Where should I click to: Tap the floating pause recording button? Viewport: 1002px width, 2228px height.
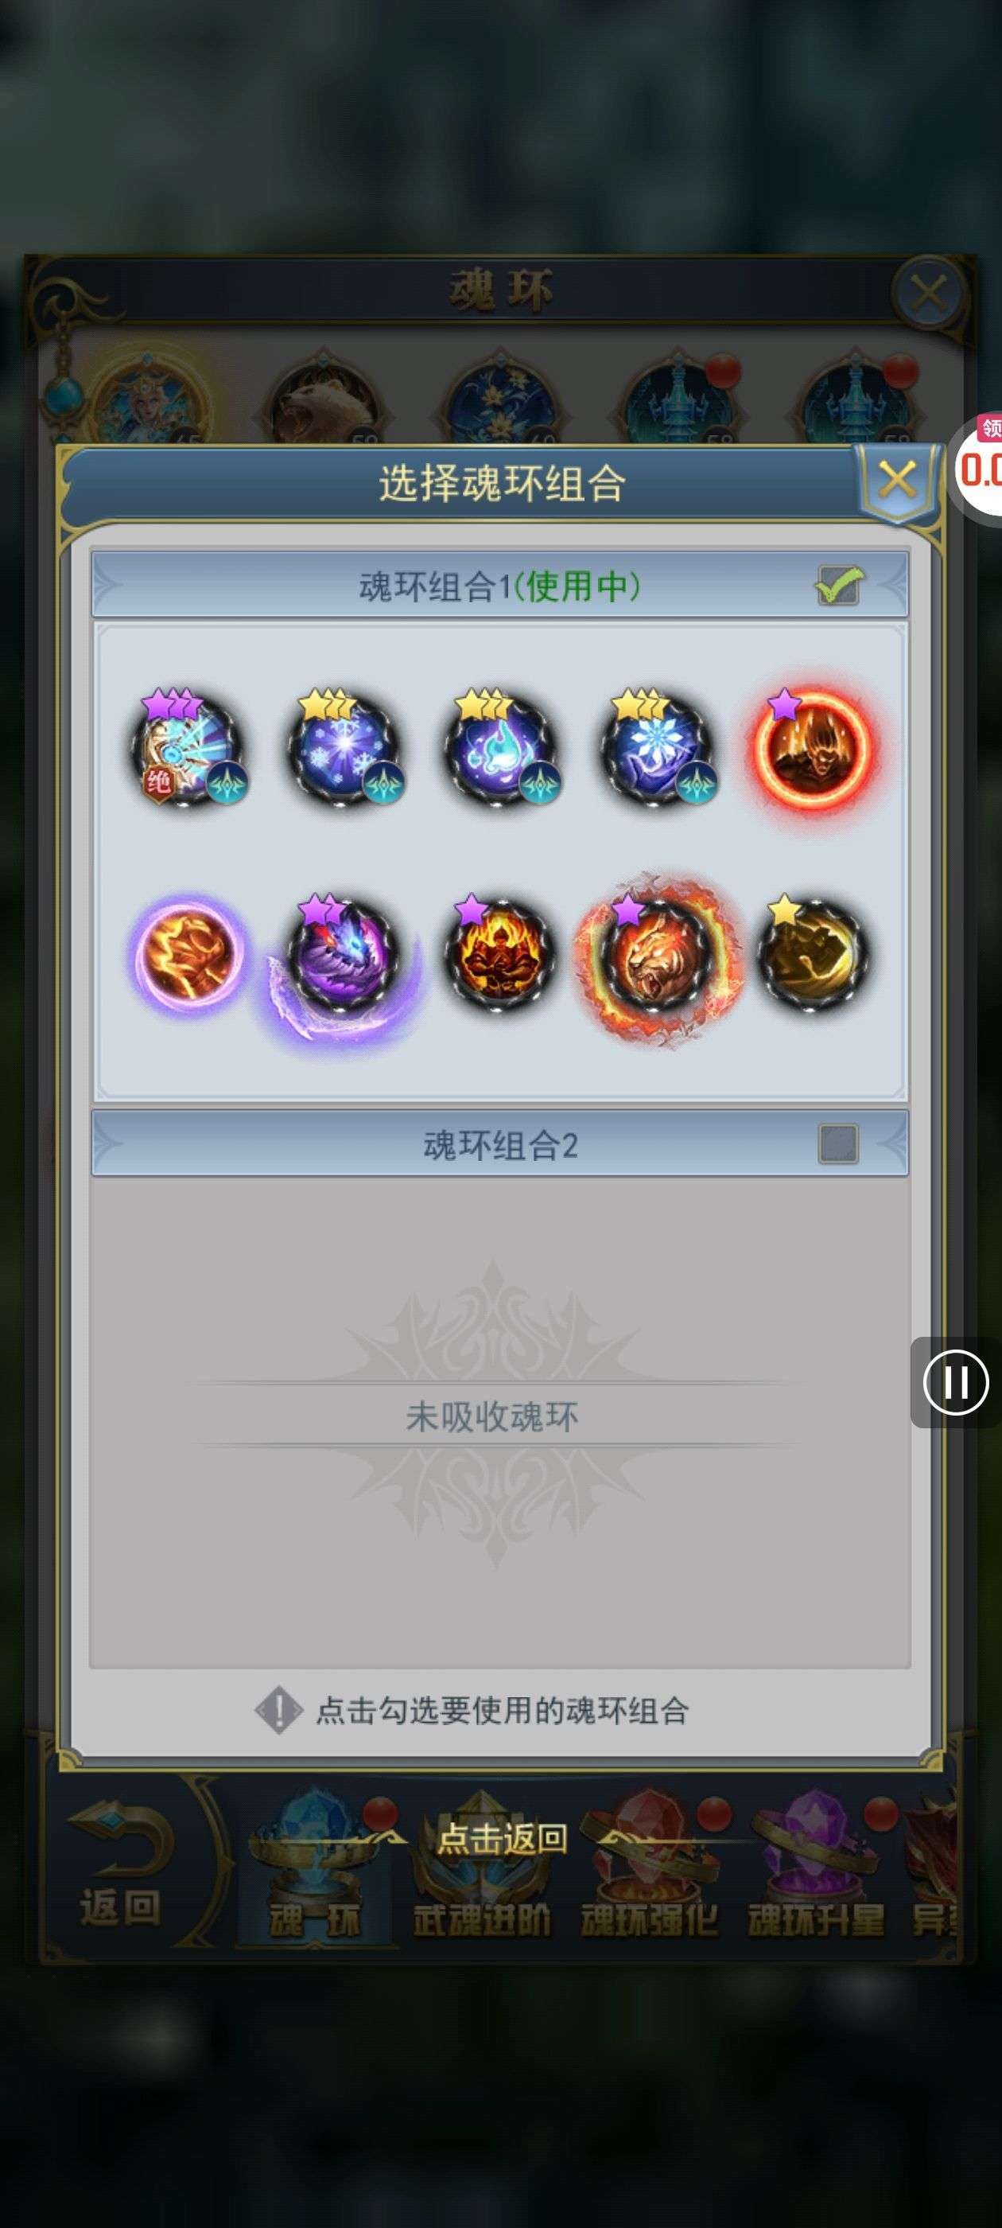(955, 1381)
